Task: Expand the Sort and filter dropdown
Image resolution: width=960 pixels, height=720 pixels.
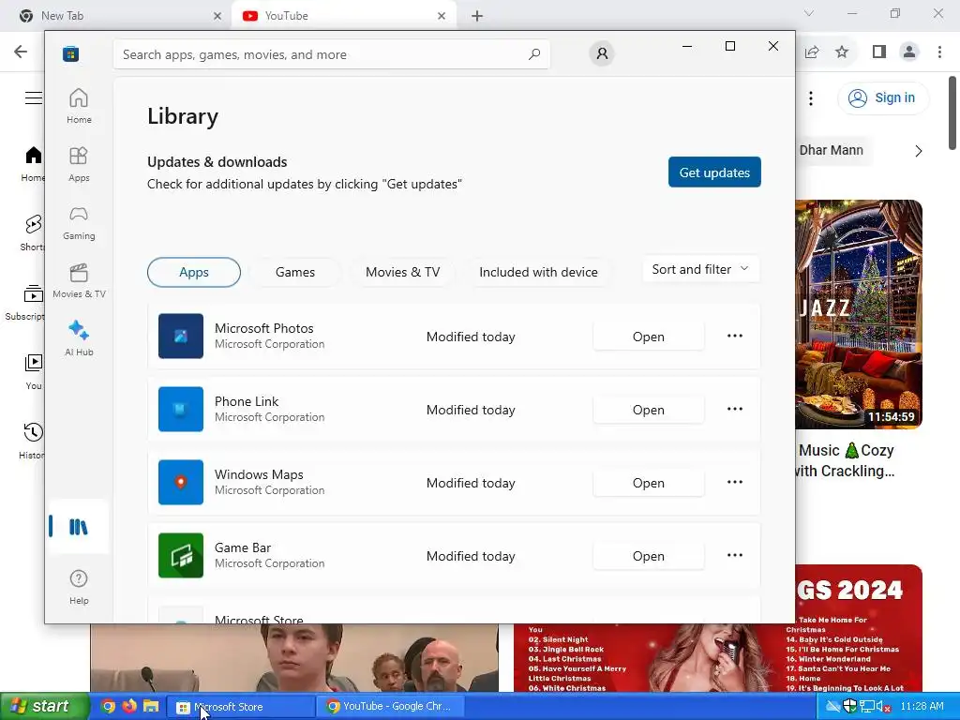Action: (x=701, y=269)
